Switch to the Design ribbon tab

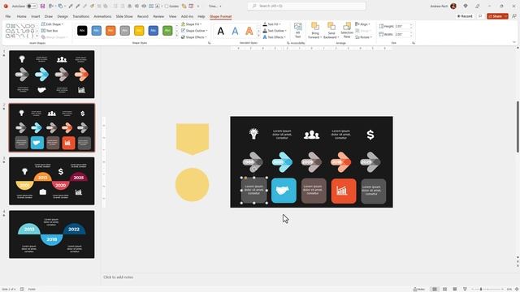point(63,16)
